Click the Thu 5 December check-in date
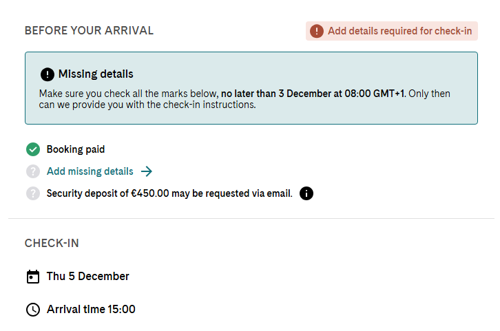The image size is (500, 331). (x=87, y=276)
